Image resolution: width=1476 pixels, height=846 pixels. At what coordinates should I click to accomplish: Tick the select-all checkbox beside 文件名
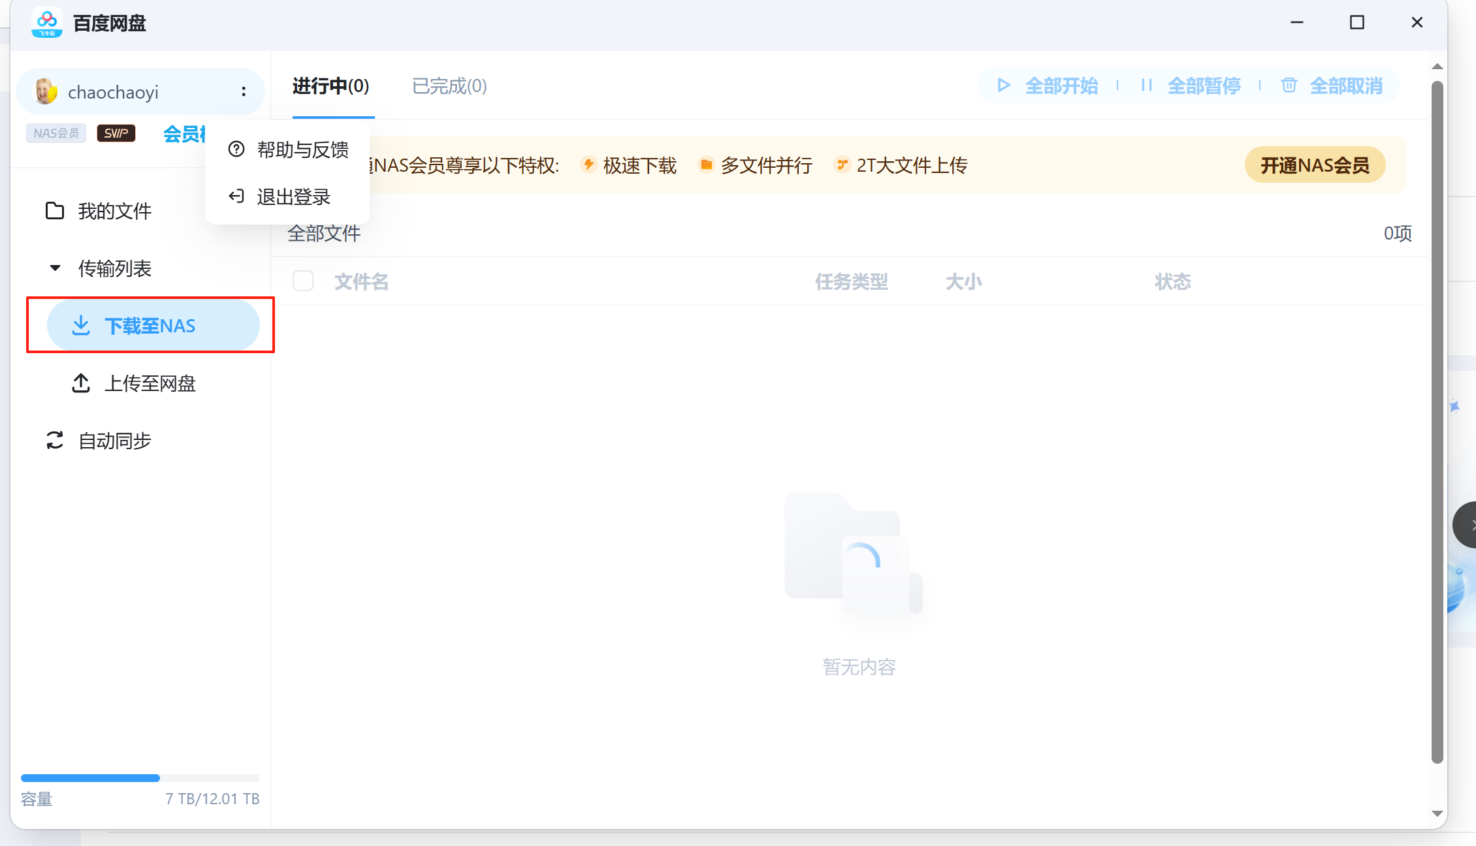(303, 281)
